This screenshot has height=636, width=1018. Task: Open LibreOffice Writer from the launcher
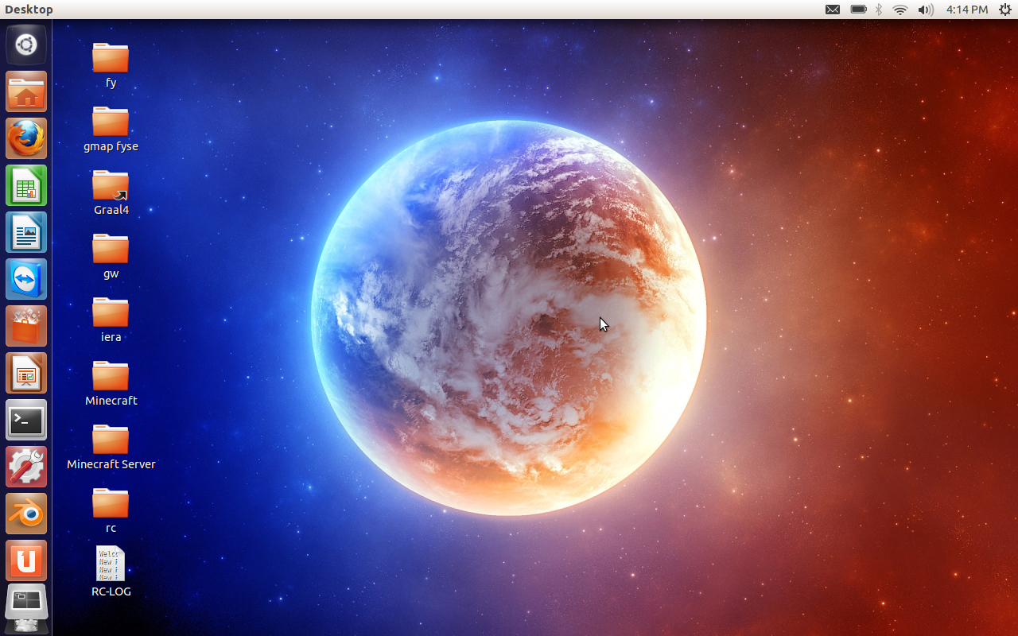click(x=26, y=232)
